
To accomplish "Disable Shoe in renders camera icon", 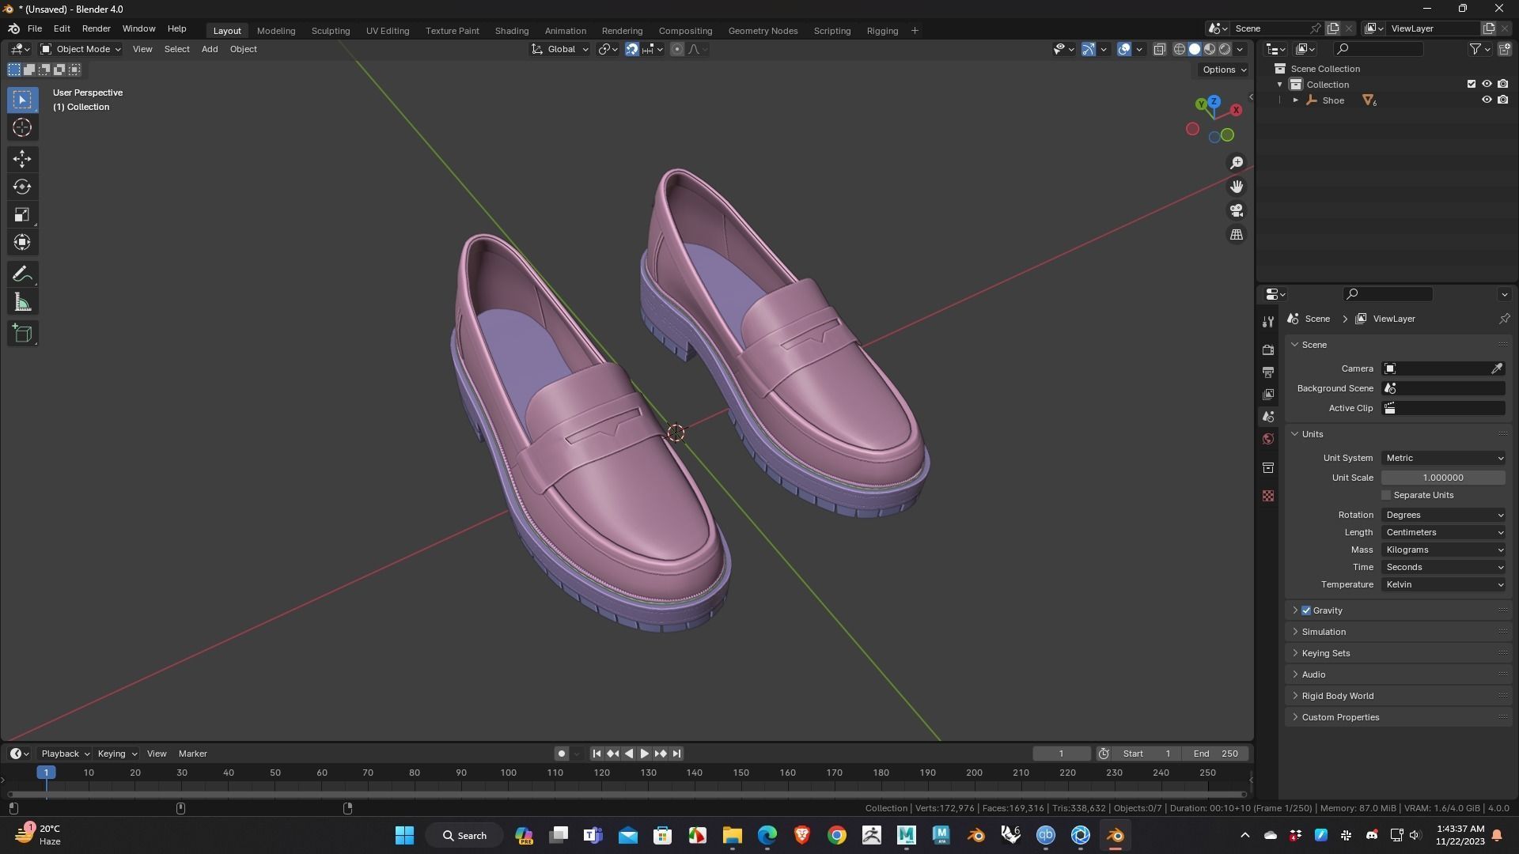I will [x=1502, y=100].
